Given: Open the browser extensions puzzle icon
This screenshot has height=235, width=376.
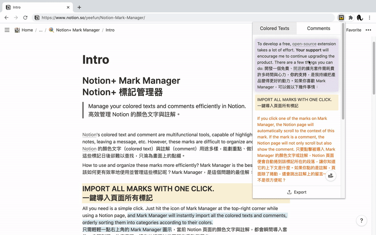Looking at the screenshot, I should (351, 17).
